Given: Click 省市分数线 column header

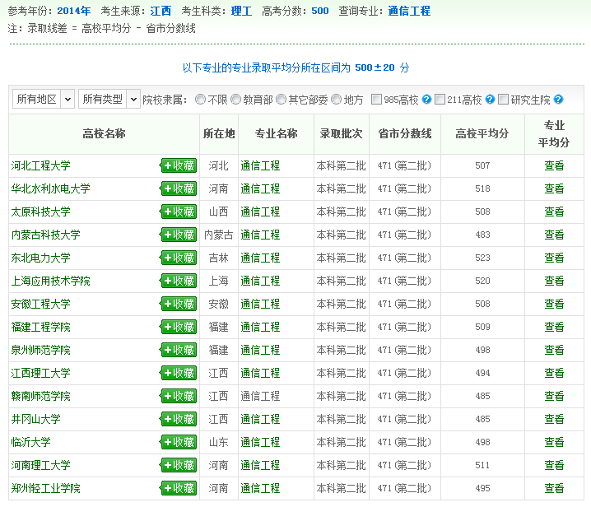Looking at the screenshot, I should 405,134.
